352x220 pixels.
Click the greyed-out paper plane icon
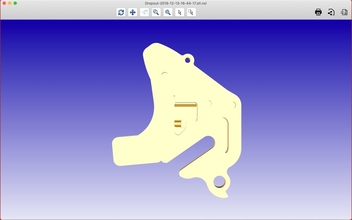coord(144,12)
